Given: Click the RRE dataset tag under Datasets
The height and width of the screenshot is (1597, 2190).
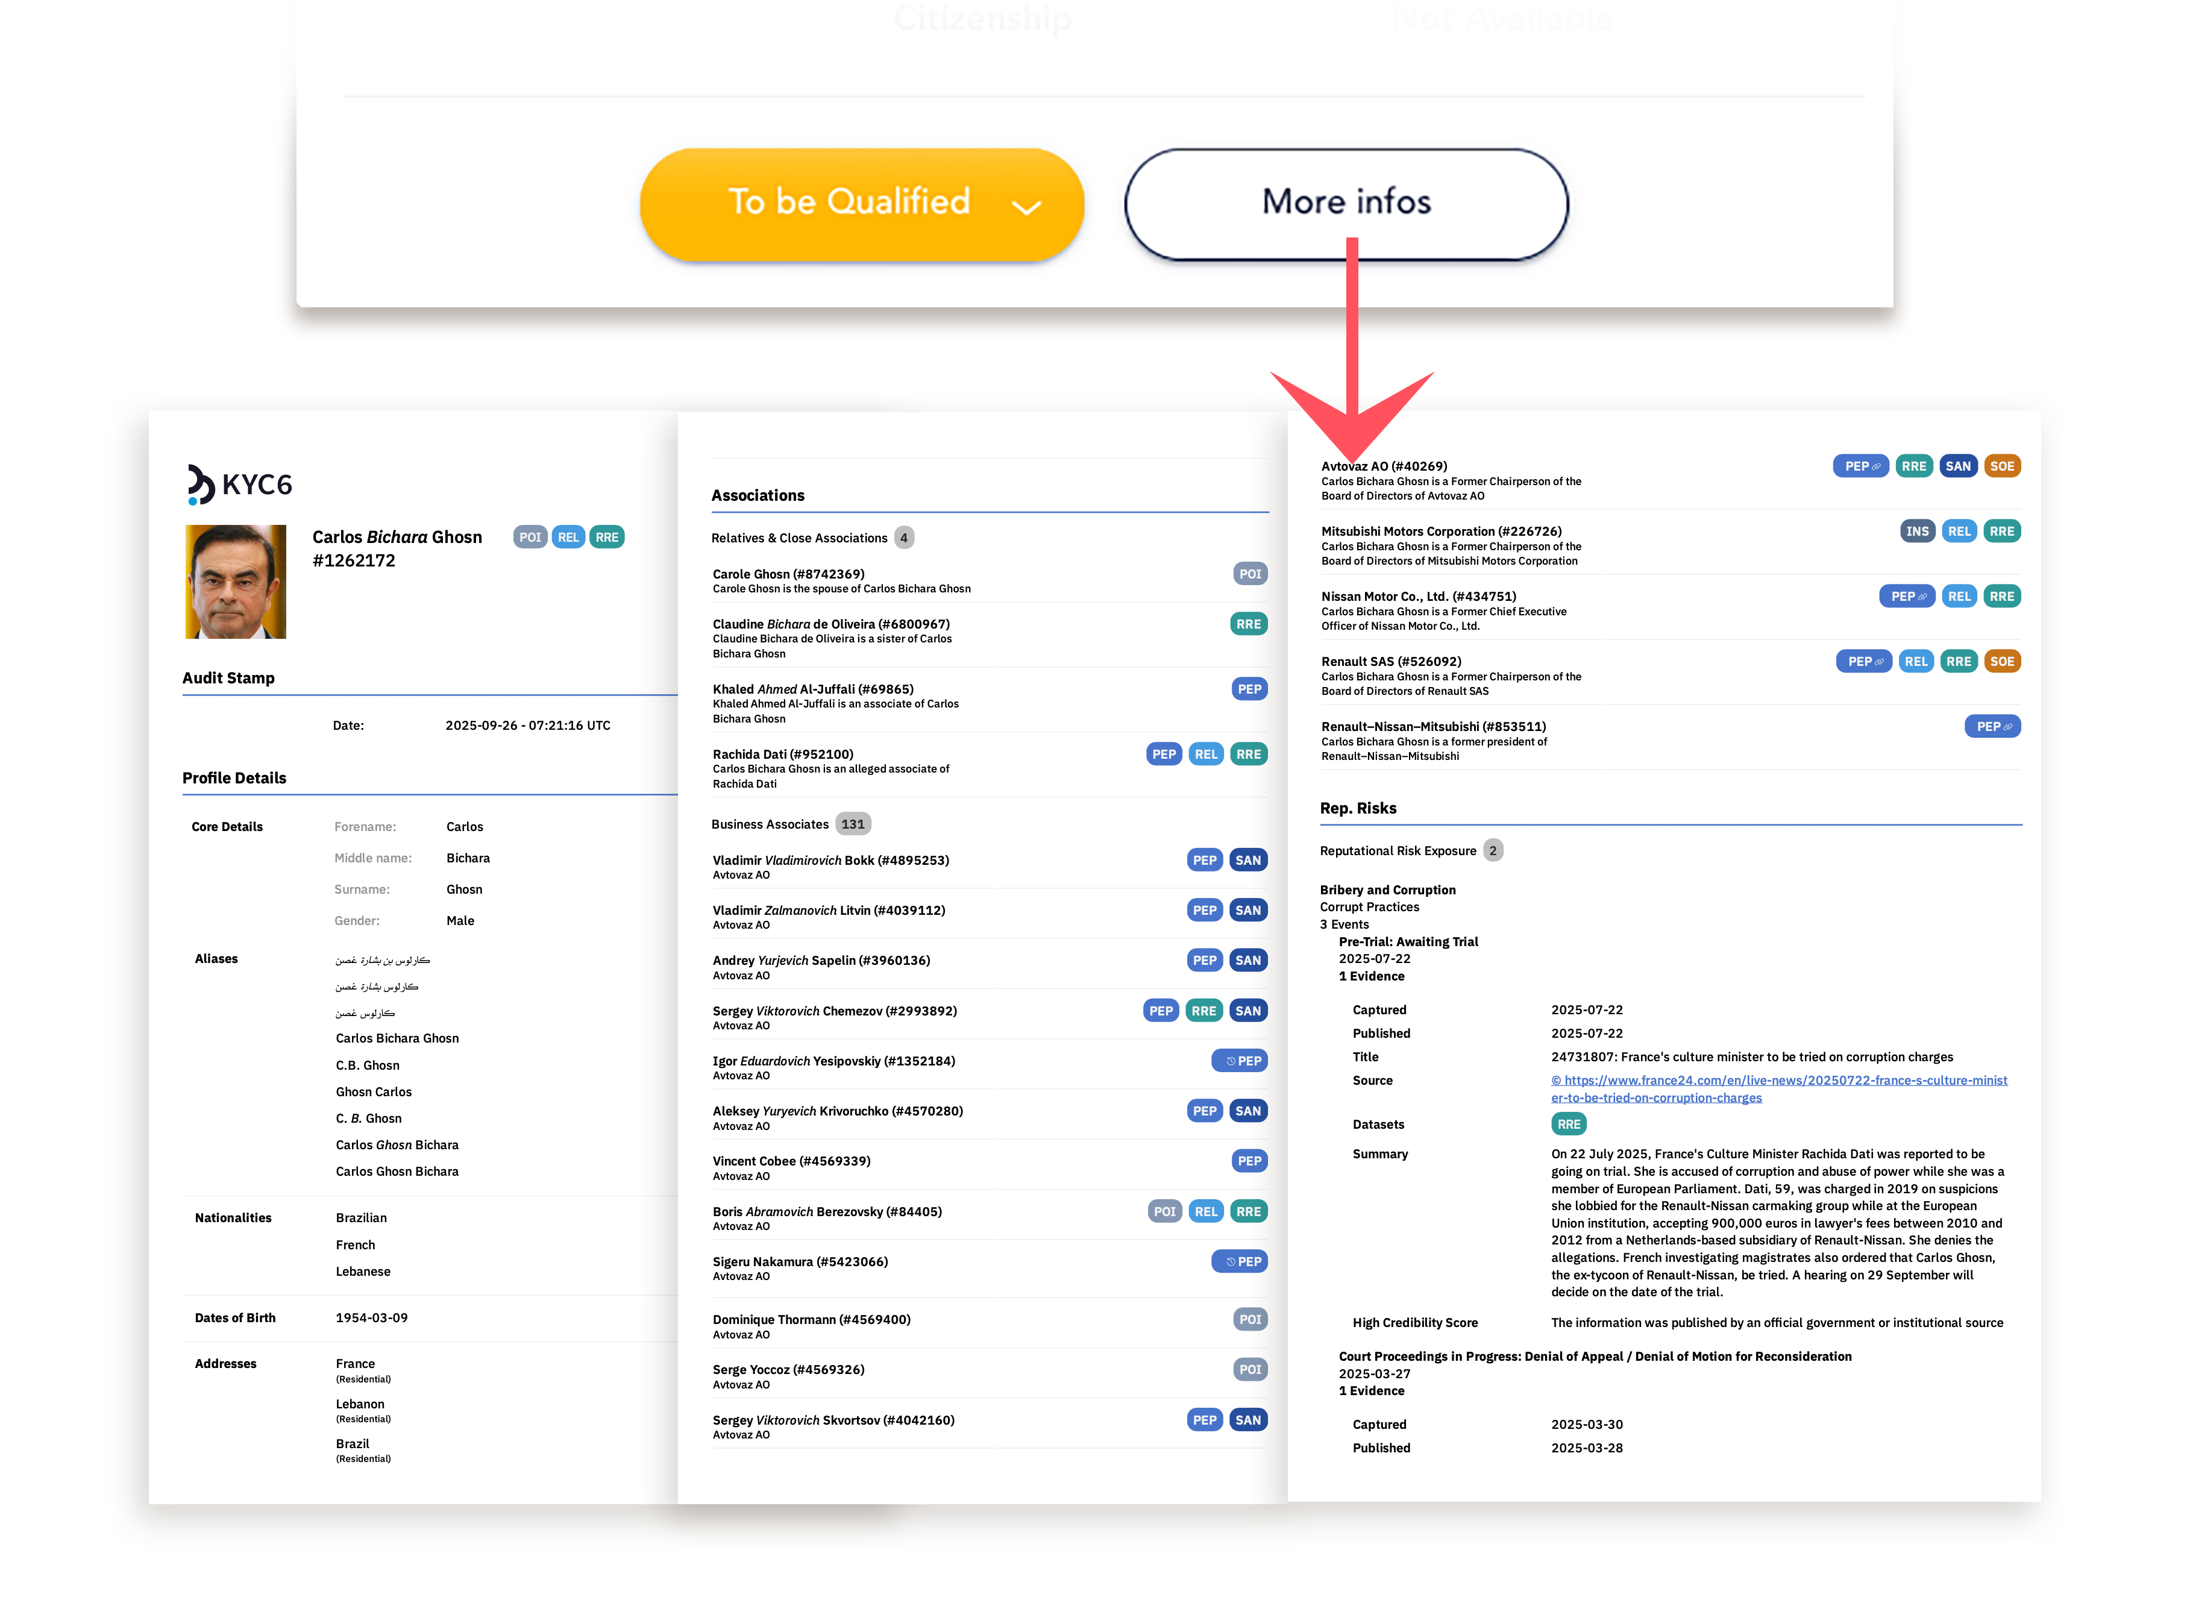Looking at the screenshot, I should tap(1567, 1123).
